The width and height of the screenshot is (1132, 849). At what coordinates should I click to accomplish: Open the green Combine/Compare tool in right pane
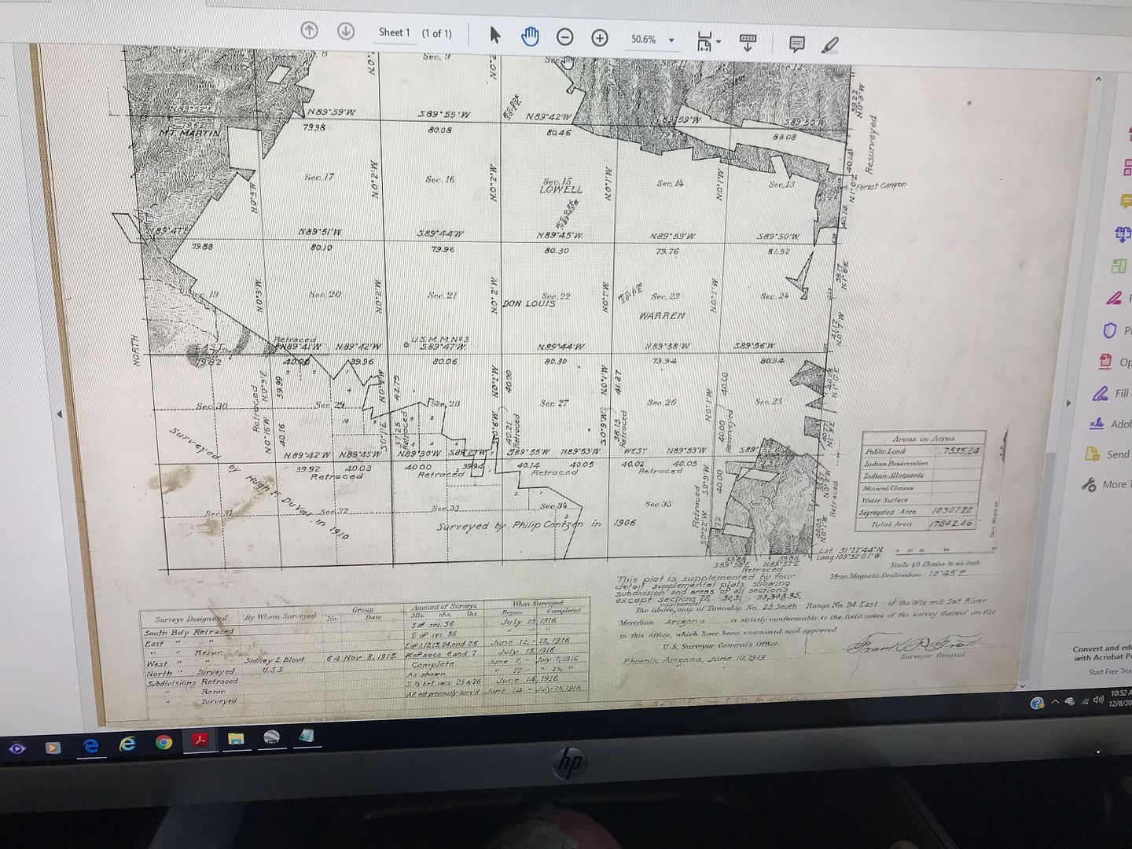[1119, 266]
